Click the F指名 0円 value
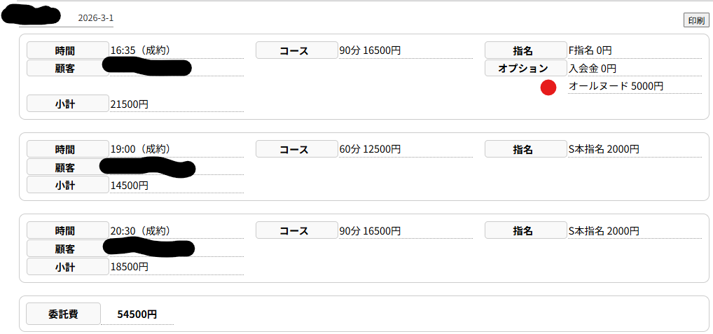Image resolution: width=713 pixels, height=334 pixels. click(x=590, y=50)
